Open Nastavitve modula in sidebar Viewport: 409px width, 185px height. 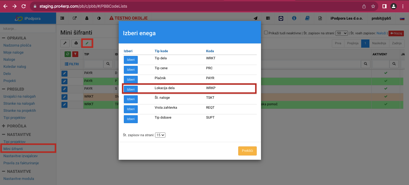(x=19, y=179)
